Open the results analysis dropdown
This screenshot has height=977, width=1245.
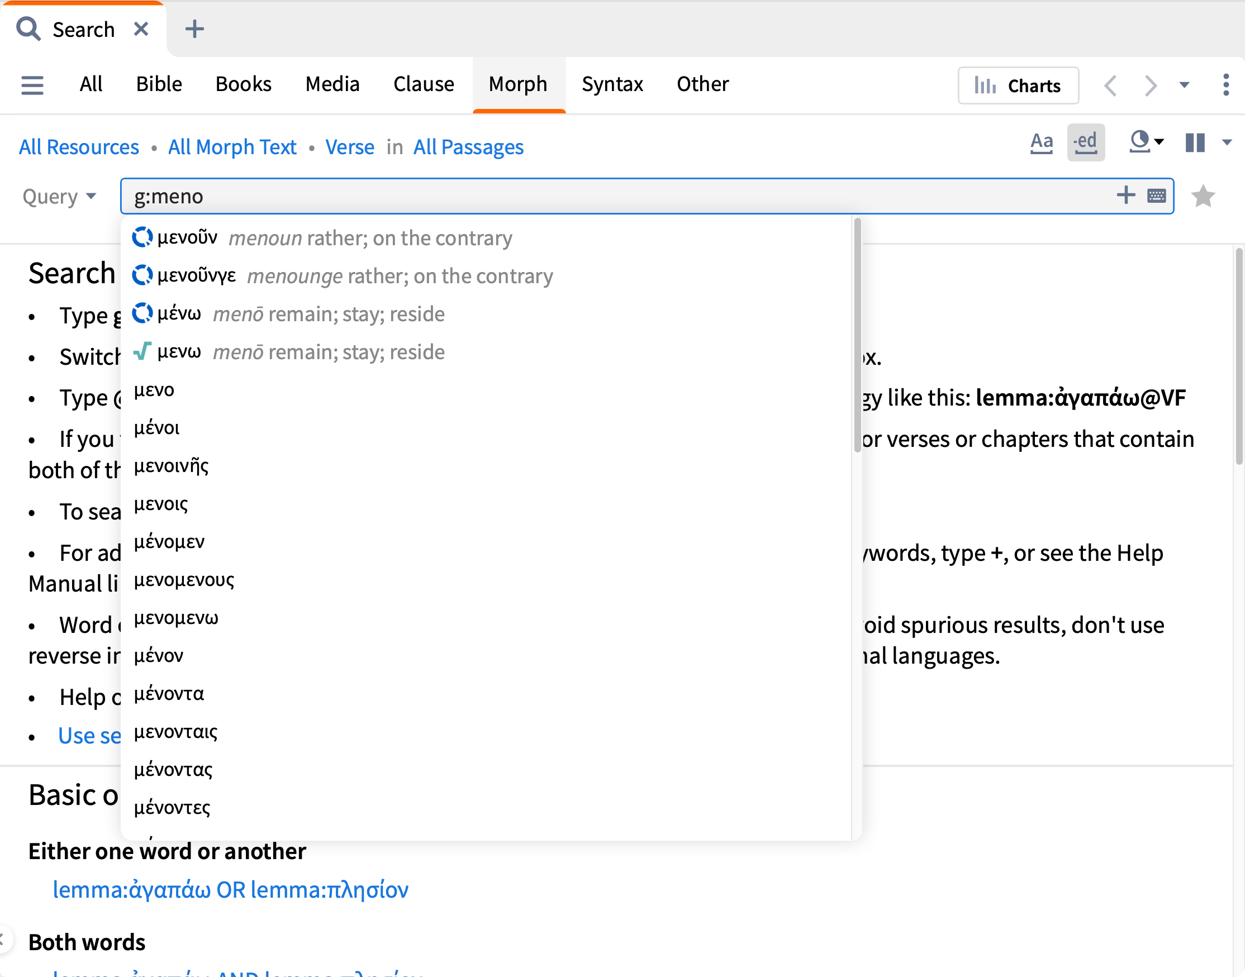[1146, 141]
